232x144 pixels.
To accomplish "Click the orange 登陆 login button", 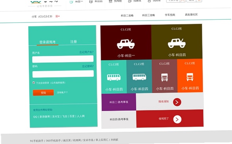I will click(x=43, y=93).
